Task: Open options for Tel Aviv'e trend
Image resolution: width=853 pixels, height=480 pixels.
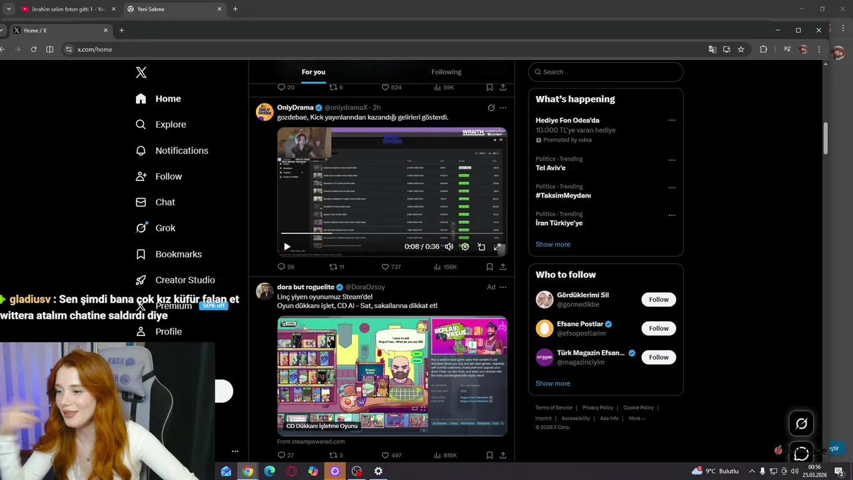Action: [672, 160]
